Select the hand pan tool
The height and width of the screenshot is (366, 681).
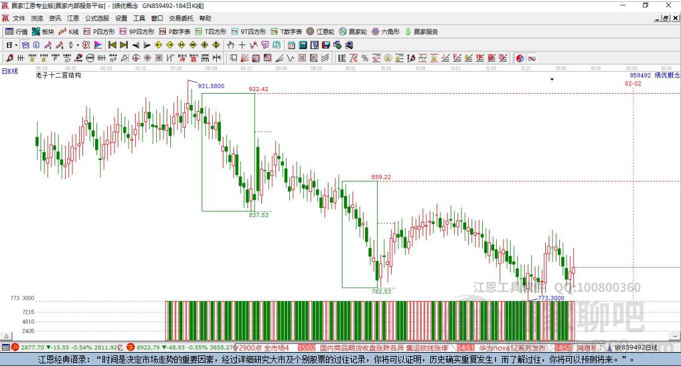231,45
